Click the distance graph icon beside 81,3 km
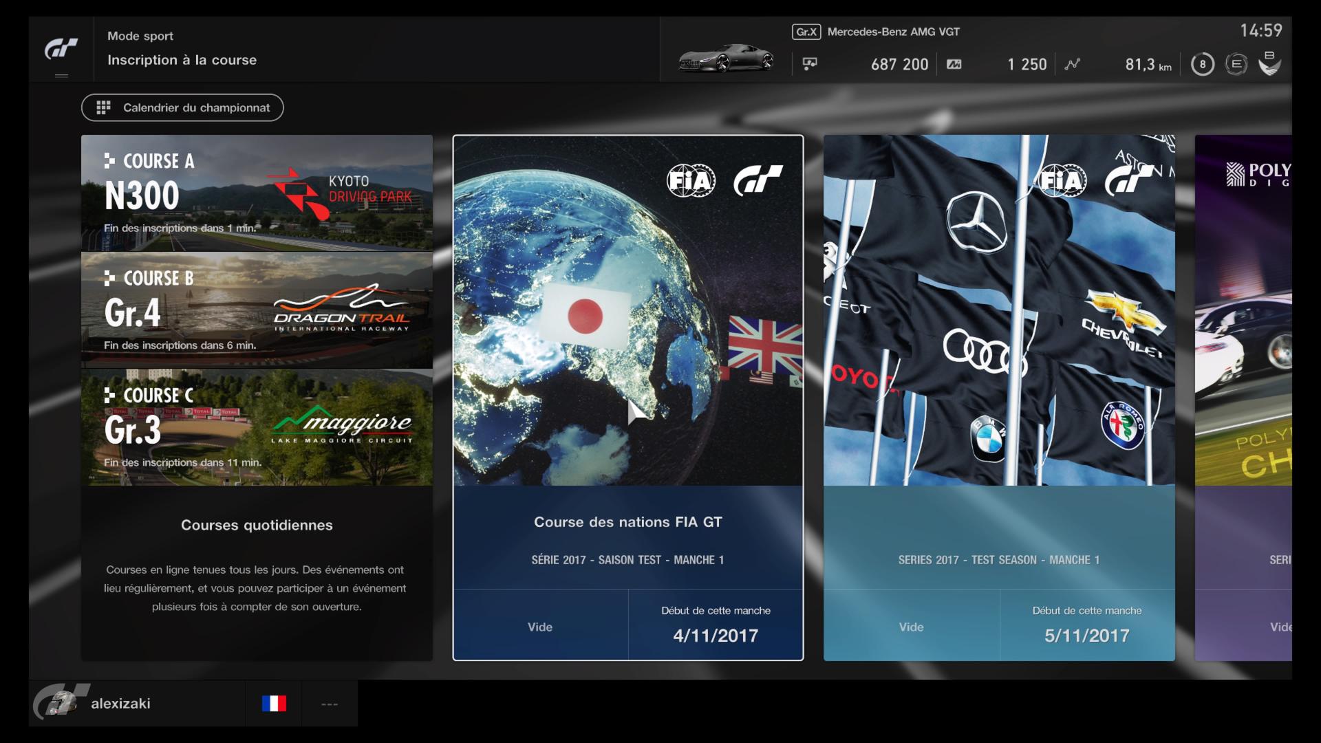The width and height of the screenshot is (1321, 743). (1072, 64)
